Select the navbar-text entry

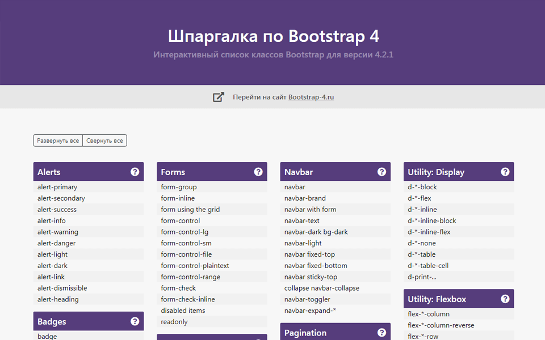(335, 220)
